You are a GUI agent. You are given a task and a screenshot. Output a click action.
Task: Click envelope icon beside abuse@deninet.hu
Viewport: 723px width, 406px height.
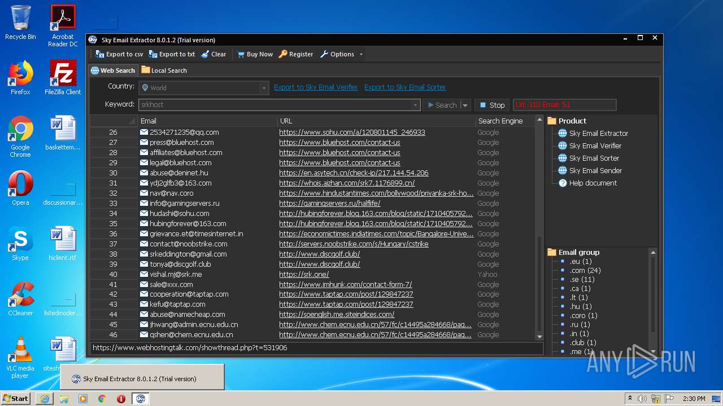point(144,173)
